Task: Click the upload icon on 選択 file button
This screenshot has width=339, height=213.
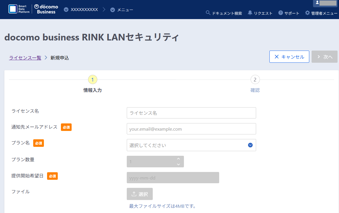Action: [x=134, y=194]
